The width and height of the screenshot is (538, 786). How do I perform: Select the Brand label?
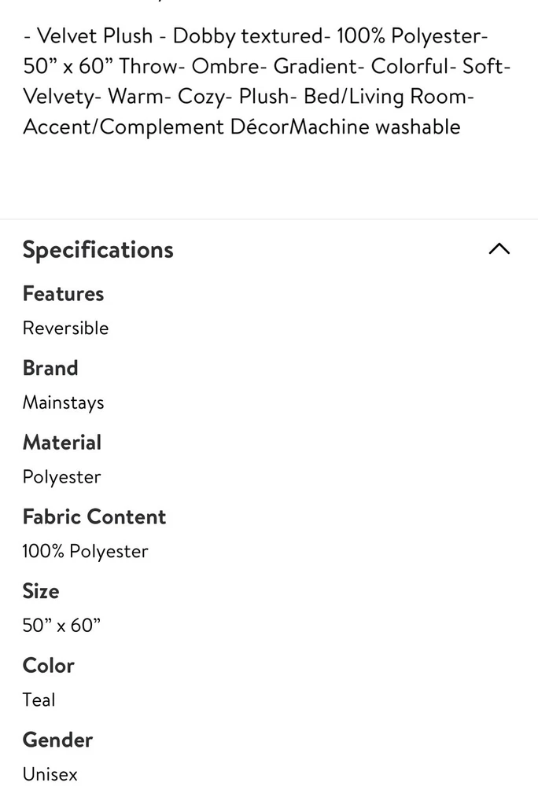50,368
